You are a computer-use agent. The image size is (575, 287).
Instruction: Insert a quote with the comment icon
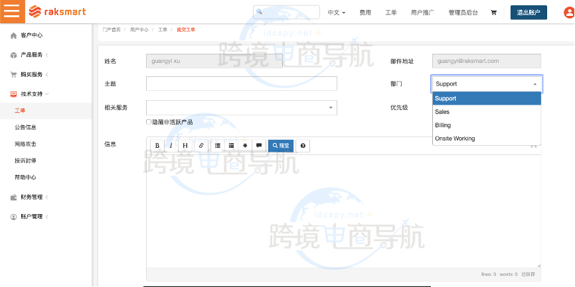[x=258, y=145]
